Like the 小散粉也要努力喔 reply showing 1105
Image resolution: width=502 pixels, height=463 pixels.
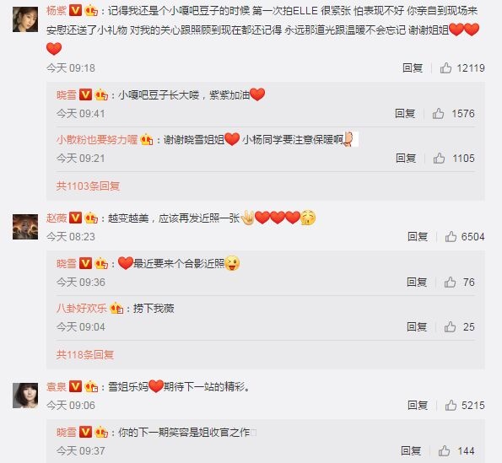tap(439, 158)
